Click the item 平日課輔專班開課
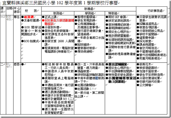Viewport: 171px width, 118px height. 120,71
